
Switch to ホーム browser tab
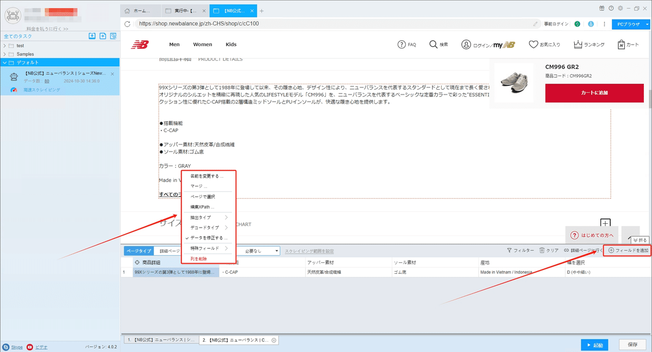(141, 11)
